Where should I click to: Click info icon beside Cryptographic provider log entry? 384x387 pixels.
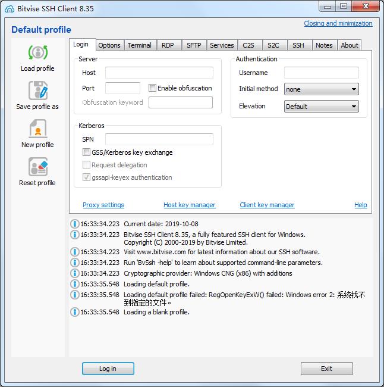point(74,273)
